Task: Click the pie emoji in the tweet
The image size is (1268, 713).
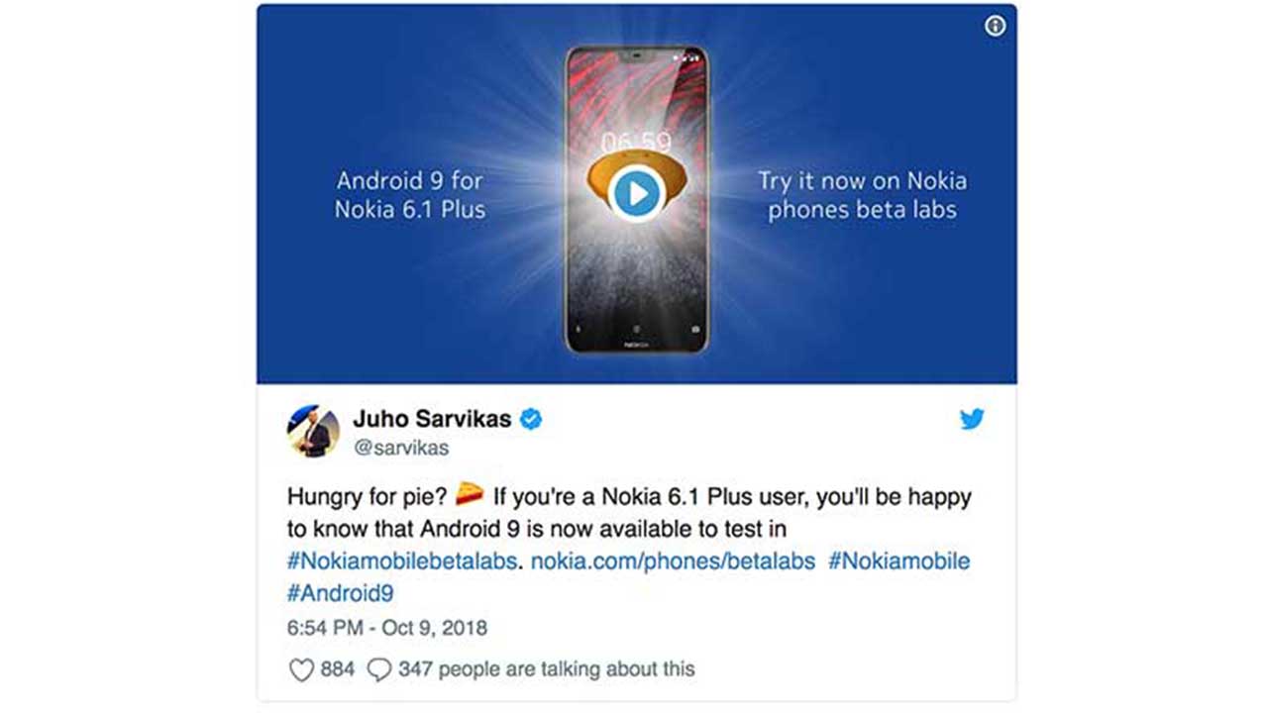Action: click(469, 495)
